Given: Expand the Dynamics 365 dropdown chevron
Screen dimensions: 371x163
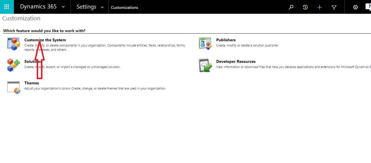Looking at the screenshot, I should pyautogui.click(x=63, y=7).
